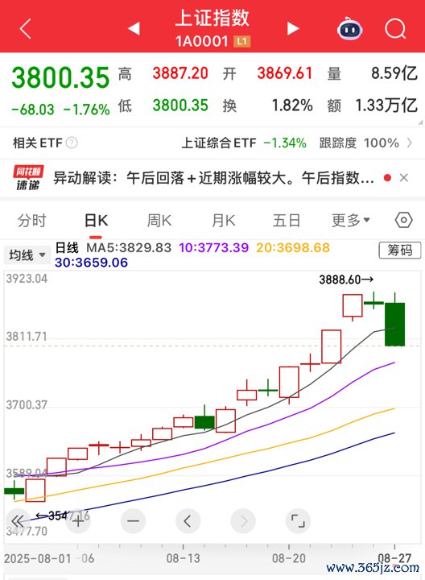425x580 pixels.
Task: Open the 更多 period dropdown
Action: click(351, 221)
